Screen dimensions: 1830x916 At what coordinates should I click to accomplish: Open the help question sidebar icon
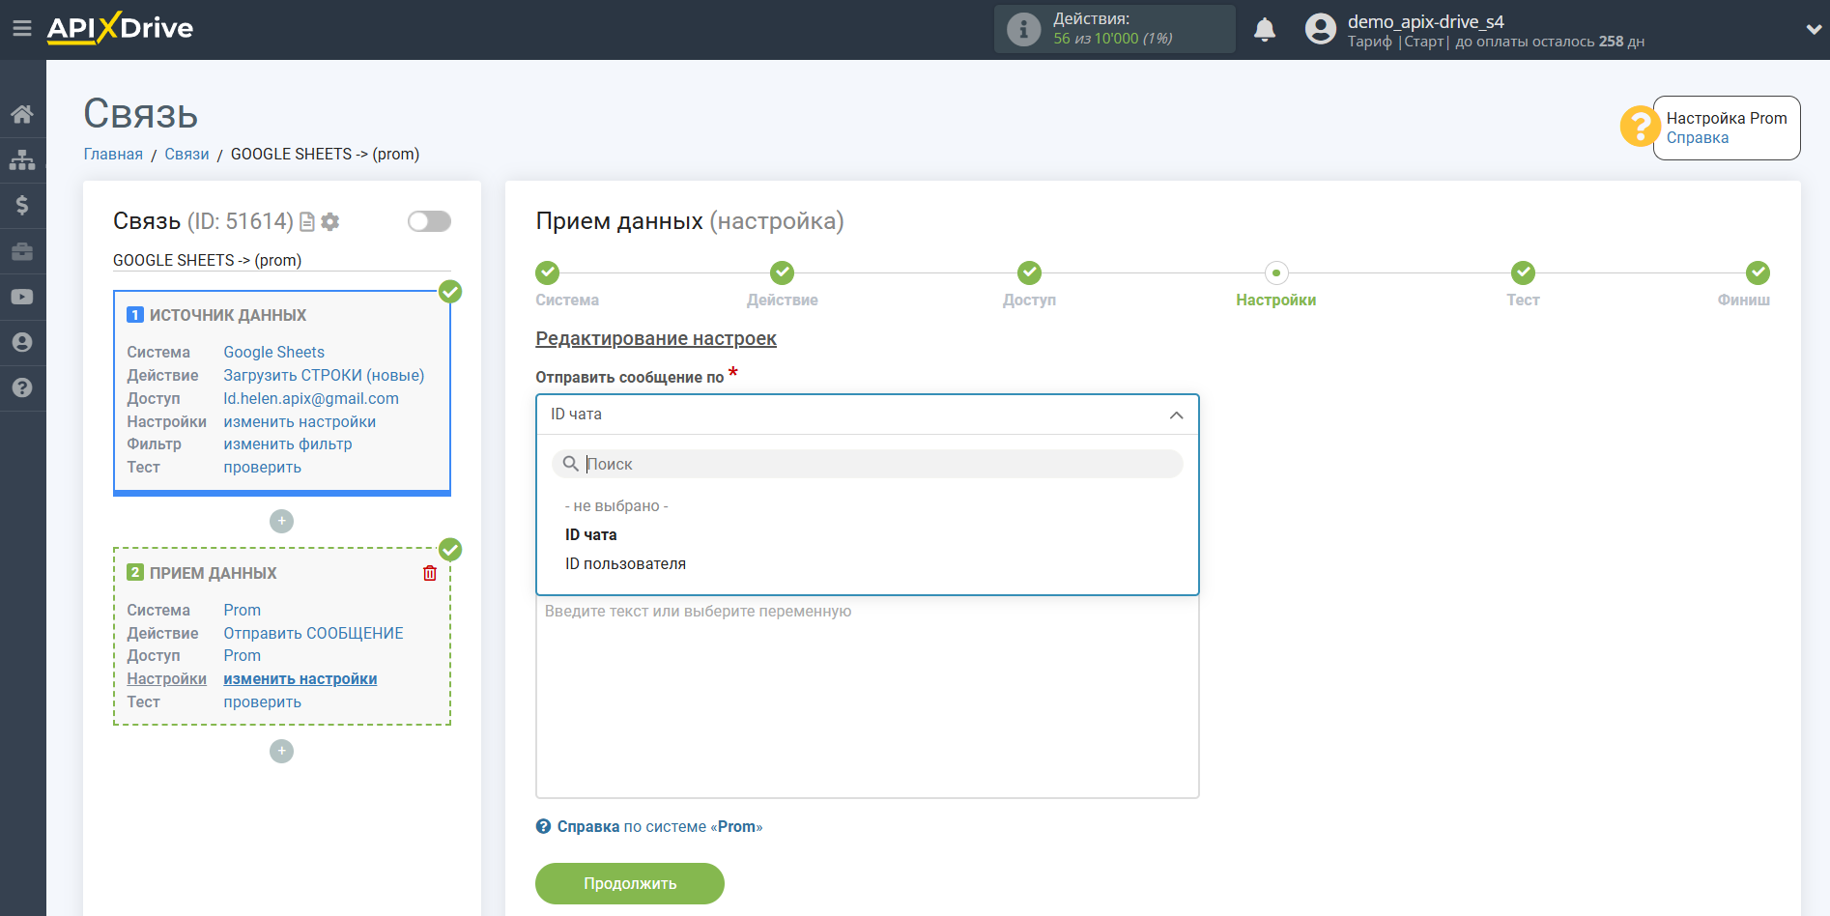tap(22, 387)
